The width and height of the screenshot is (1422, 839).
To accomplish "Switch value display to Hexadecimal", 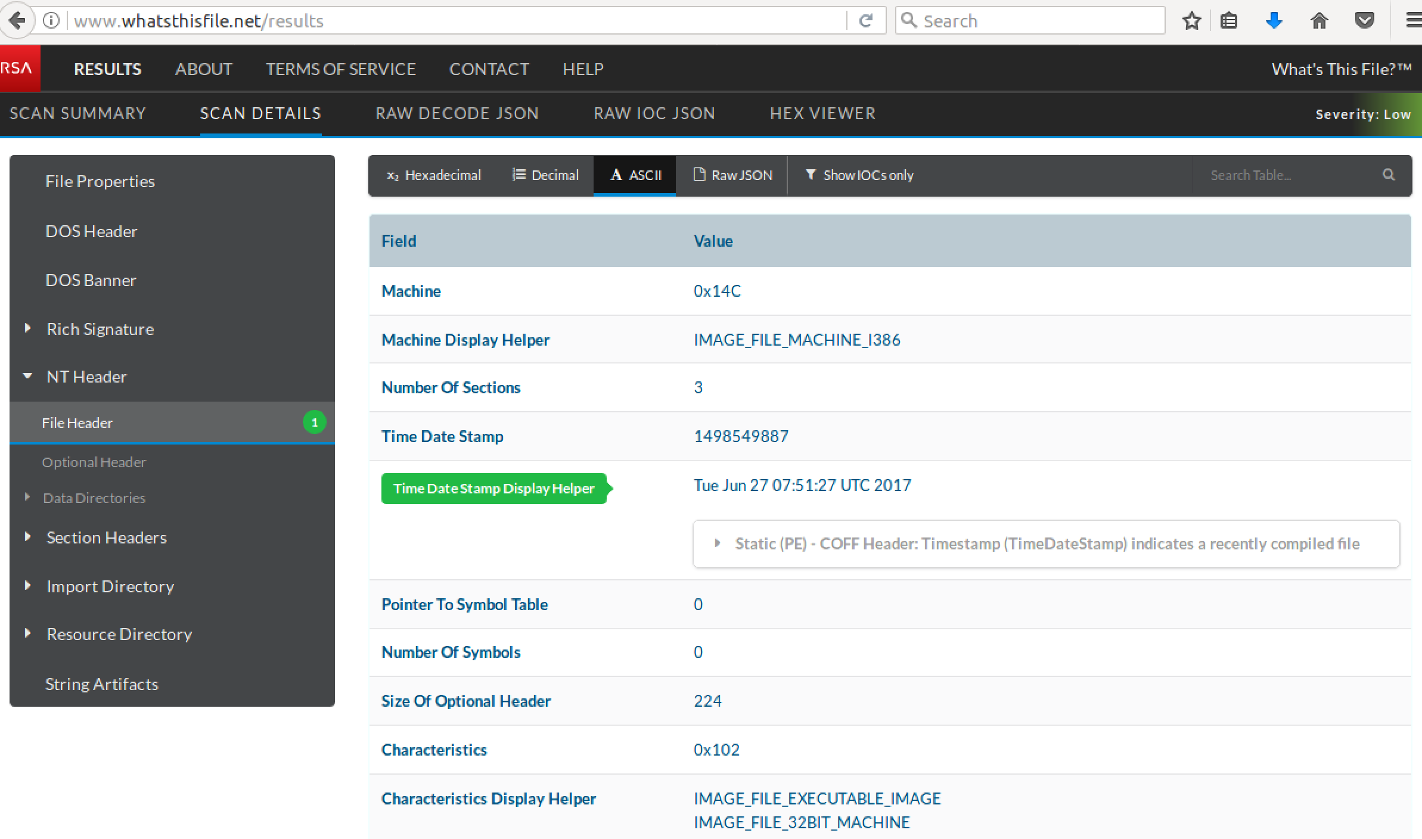I will point(434,175).
